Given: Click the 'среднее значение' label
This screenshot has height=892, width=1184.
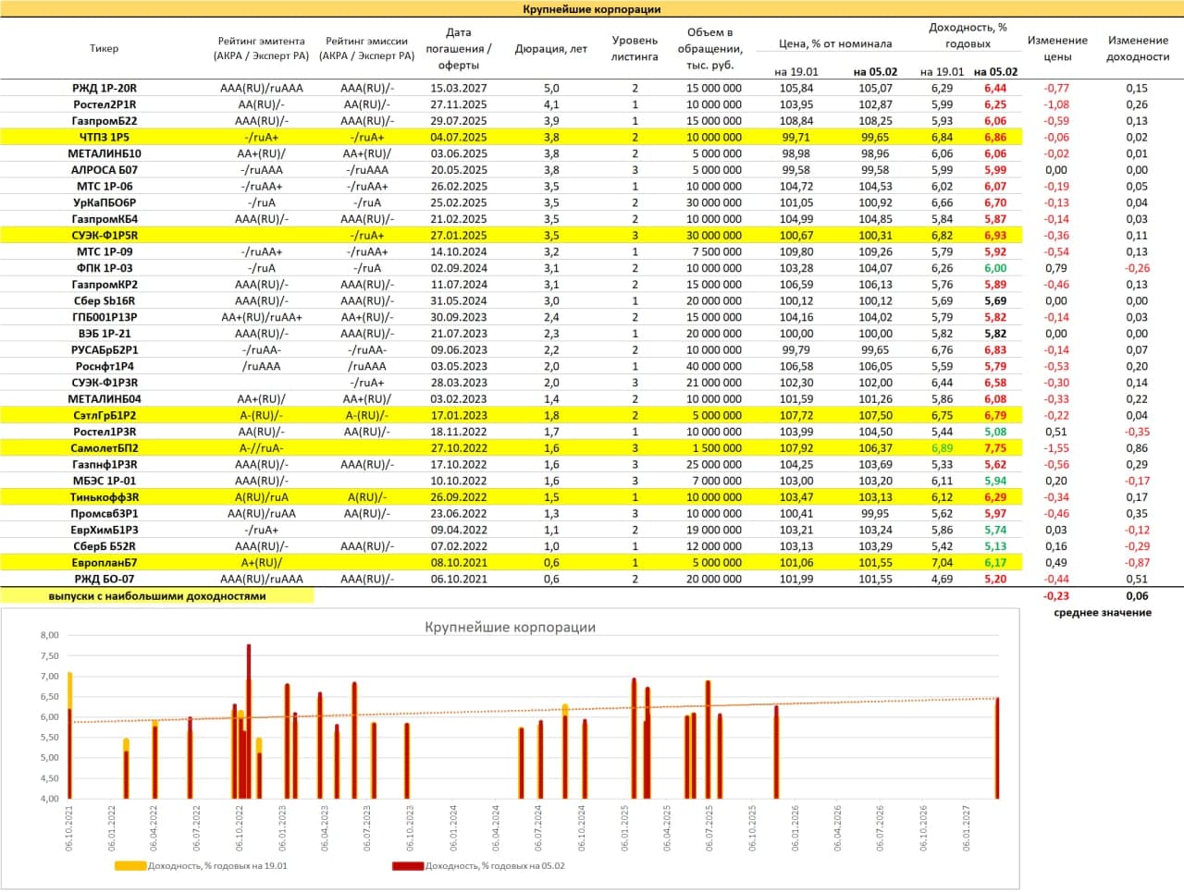Looking at the screenshot, I should click(1102, 613).
